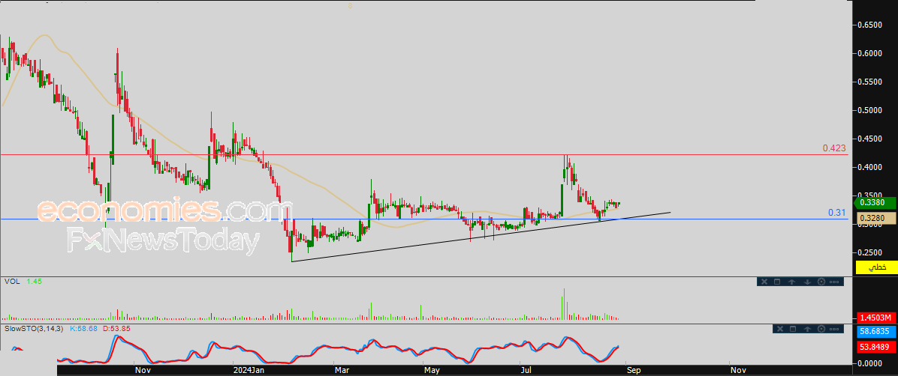The height and width of the screenshot is (376, 898).
Task: Click the Nov 2023 time axis label
Action: click(143, 370)
